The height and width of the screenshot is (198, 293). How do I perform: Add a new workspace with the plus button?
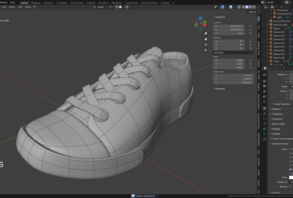[x=173, y=3]
